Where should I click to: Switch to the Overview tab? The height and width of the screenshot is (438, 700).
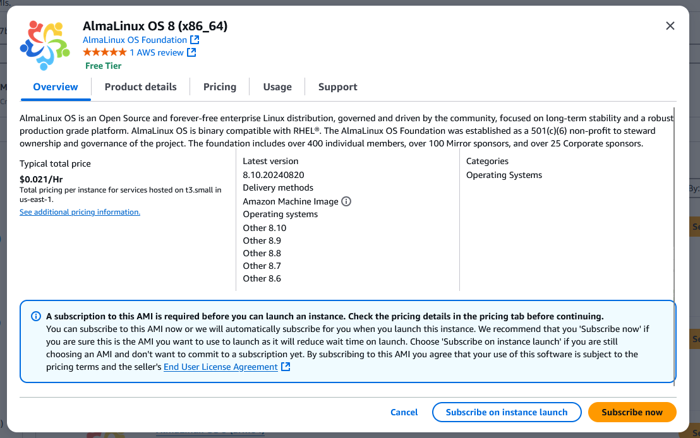click(x=56, y=87)
